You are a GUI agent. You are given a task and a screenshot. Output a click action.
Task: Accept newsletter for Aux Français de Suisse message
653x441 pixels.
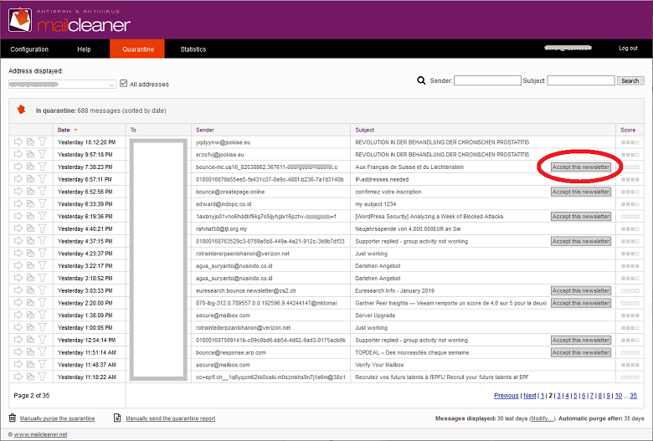click(x=581, y=167)
